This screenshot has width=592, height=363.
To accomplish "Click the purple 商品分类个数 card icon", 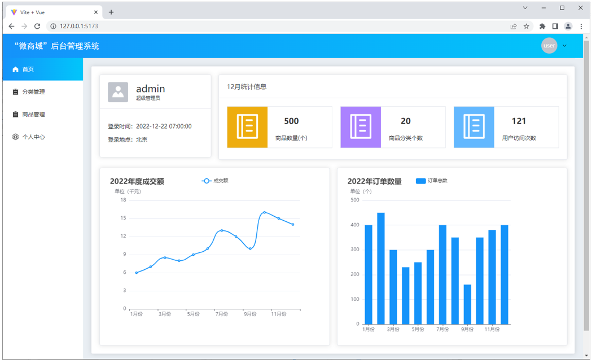I will tap(361, 127).
